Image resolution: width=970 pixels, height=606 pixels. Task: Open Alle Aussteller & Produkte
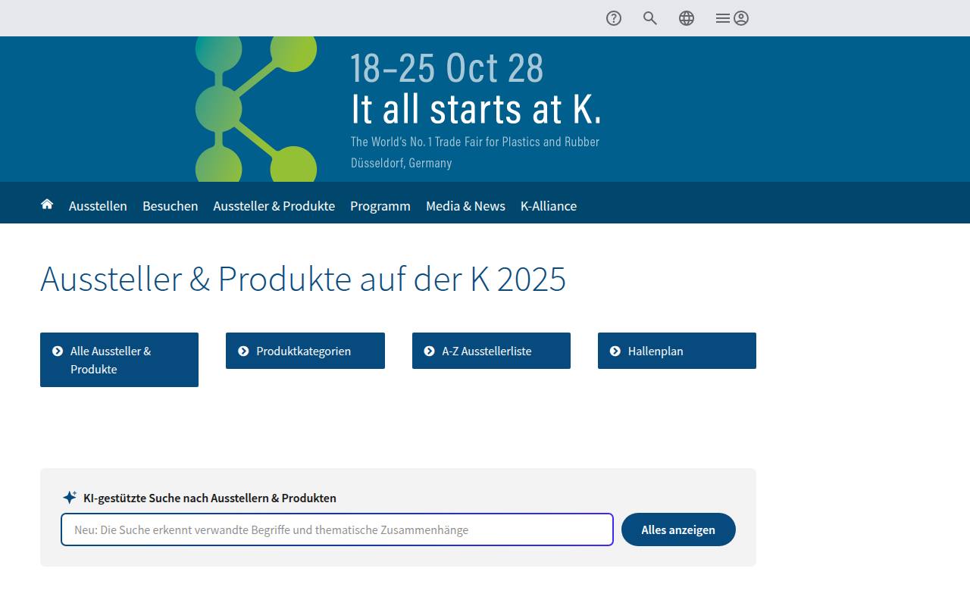[x=119, y=360]
